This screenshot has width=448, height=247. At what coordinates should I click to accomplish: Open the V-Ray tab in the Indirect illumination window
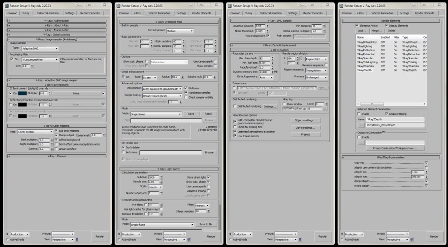[x=137, y=13]
